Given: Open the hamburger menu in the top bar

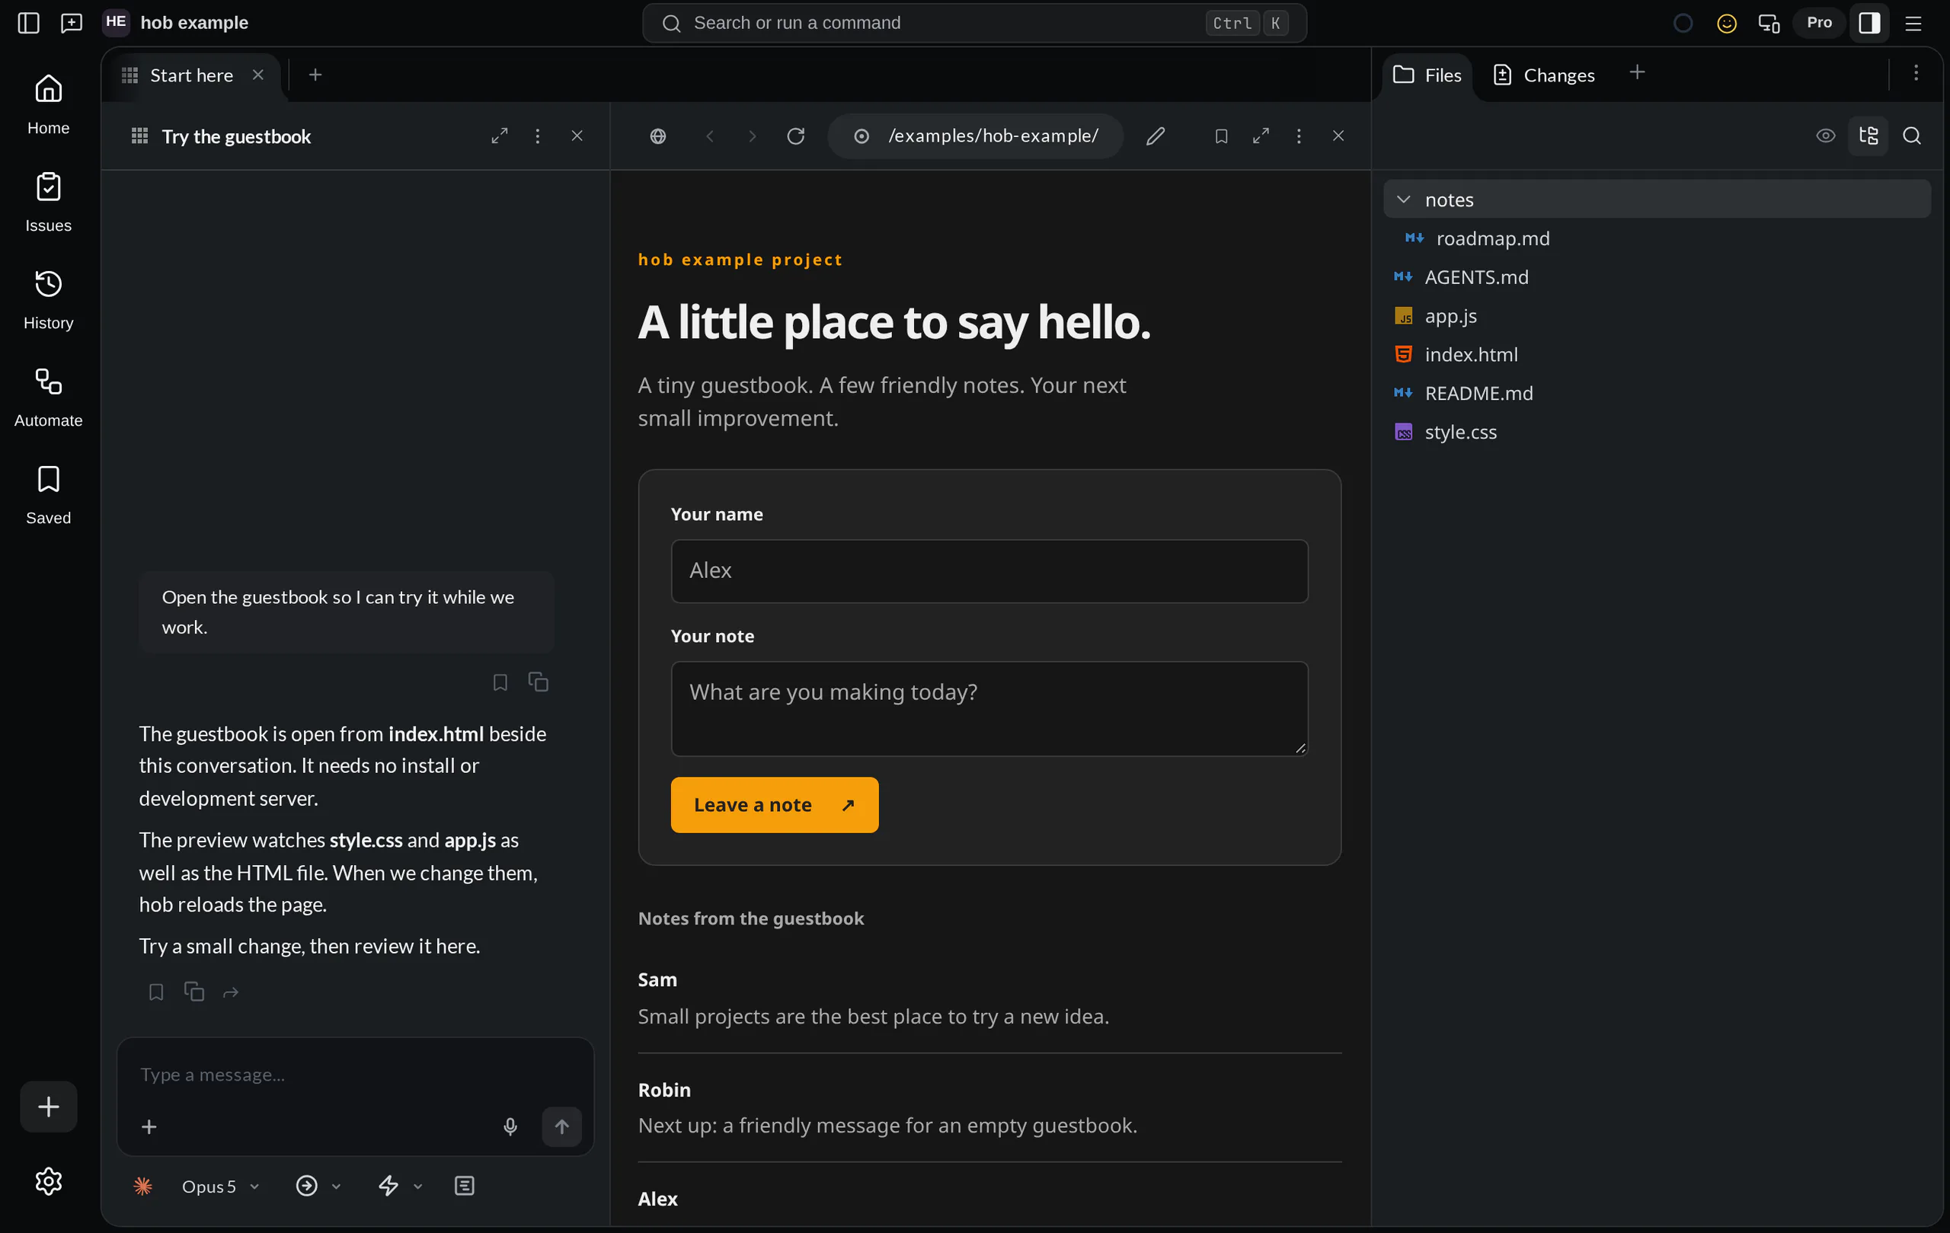Looking at the screenshot, I should coord(1913,23).
